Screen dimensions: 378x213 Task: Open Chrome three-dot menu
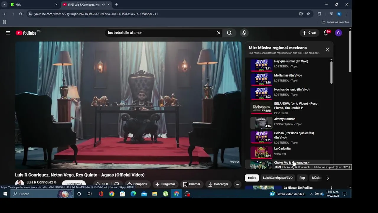click(x=347, y=14)
